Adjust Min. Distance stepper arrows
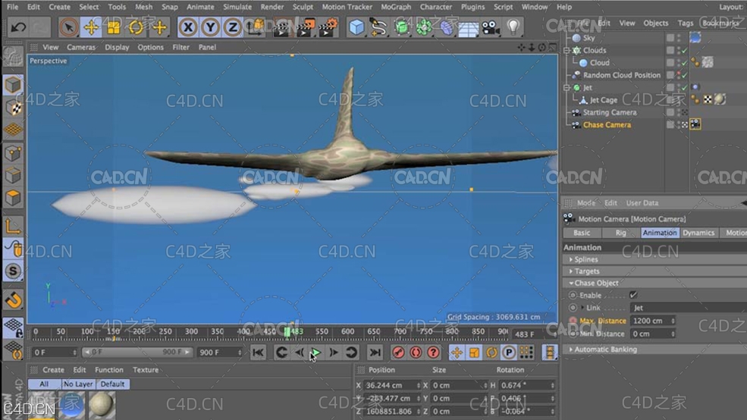The image size is (747, 420). [x=673, y=334]
